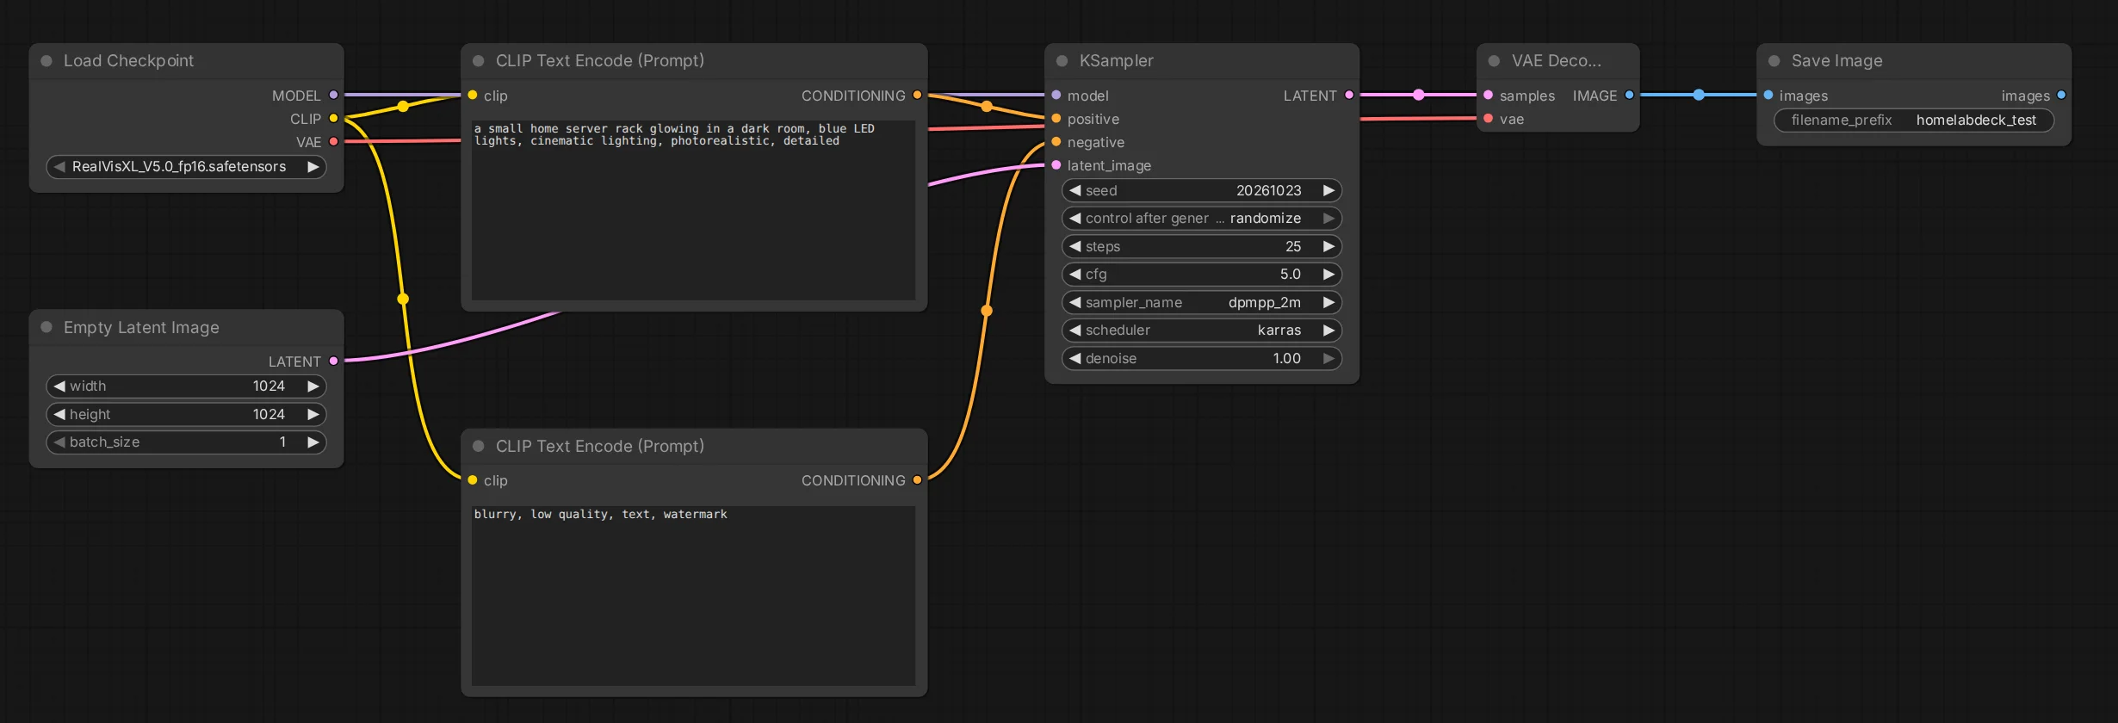Viewport: 2118px width, 723px height.
Task: Click the Save Image node's collapse dot
Action: (1774, 61)
